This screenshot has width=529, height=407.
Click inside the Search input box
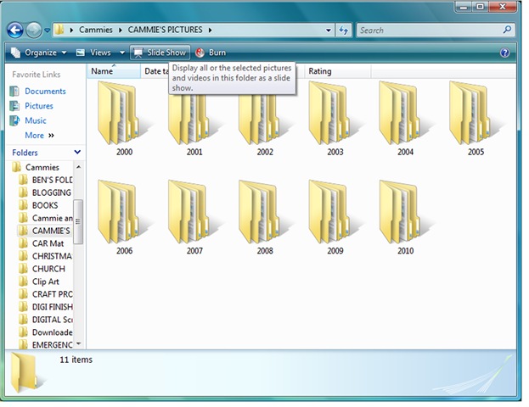pyautogui.click(x=431, y=31)
